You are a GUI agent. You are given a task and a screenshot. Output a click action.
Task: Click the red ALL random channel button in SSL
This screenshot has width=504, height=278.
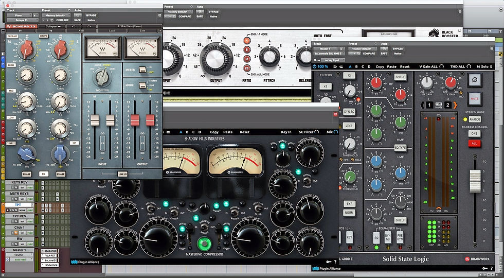coord(474,143)
